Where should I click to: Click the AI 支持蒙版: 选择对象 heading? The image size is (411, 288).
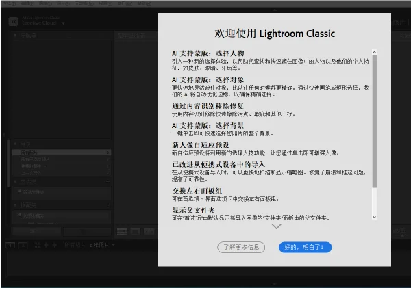click(208, 79)
